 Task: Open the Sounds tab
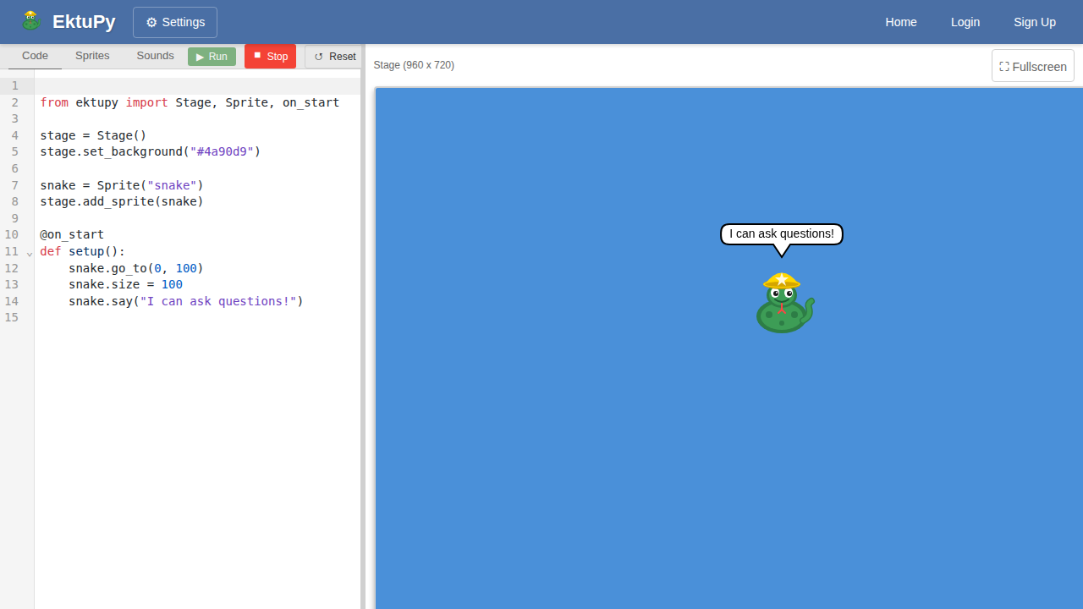[155, 56]
